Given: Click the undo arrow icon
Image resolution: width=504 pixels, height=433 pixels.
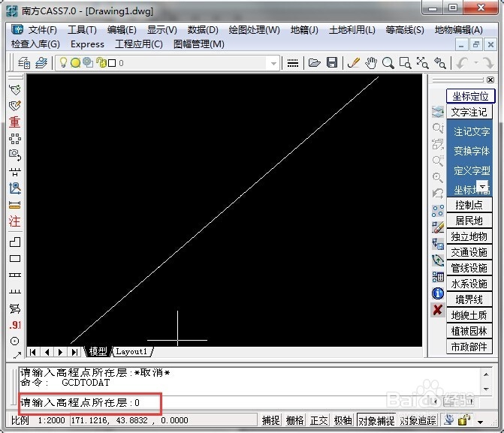Looking at the screenshot, I should coord(462,63).
